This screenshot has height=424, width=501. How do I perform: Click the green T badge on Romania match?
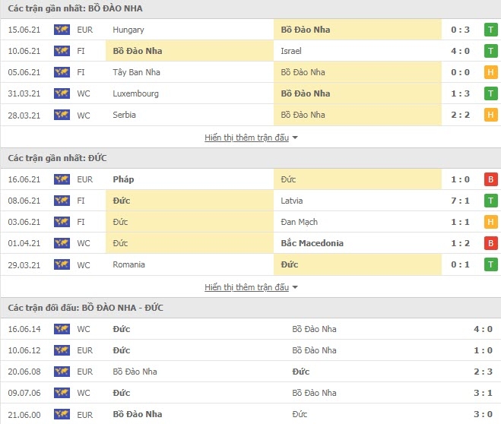click(x=491, y=264)
